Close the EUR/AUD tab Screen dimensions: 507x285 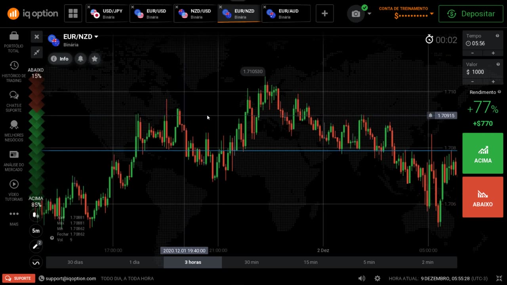tap(265, 7)
